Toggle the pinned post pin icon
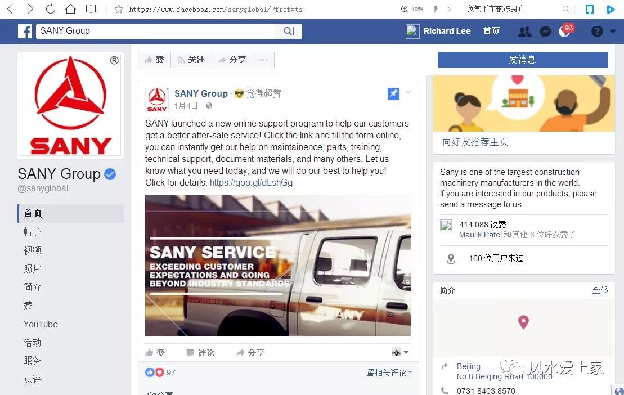The height and width of the screenshot is (395, 624). (393, 94)
